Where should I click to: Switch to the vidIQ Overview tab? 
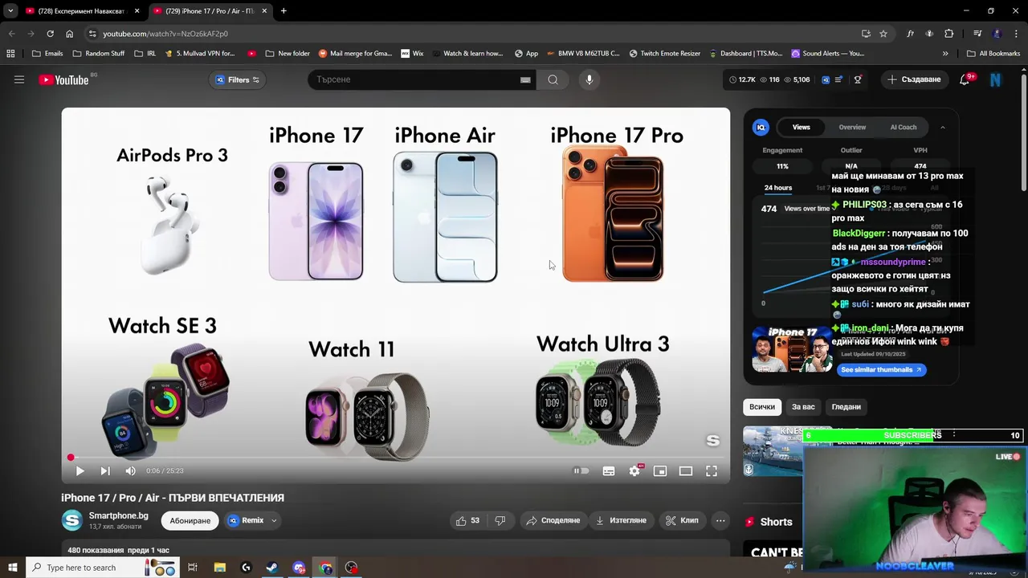coord(852,127)
